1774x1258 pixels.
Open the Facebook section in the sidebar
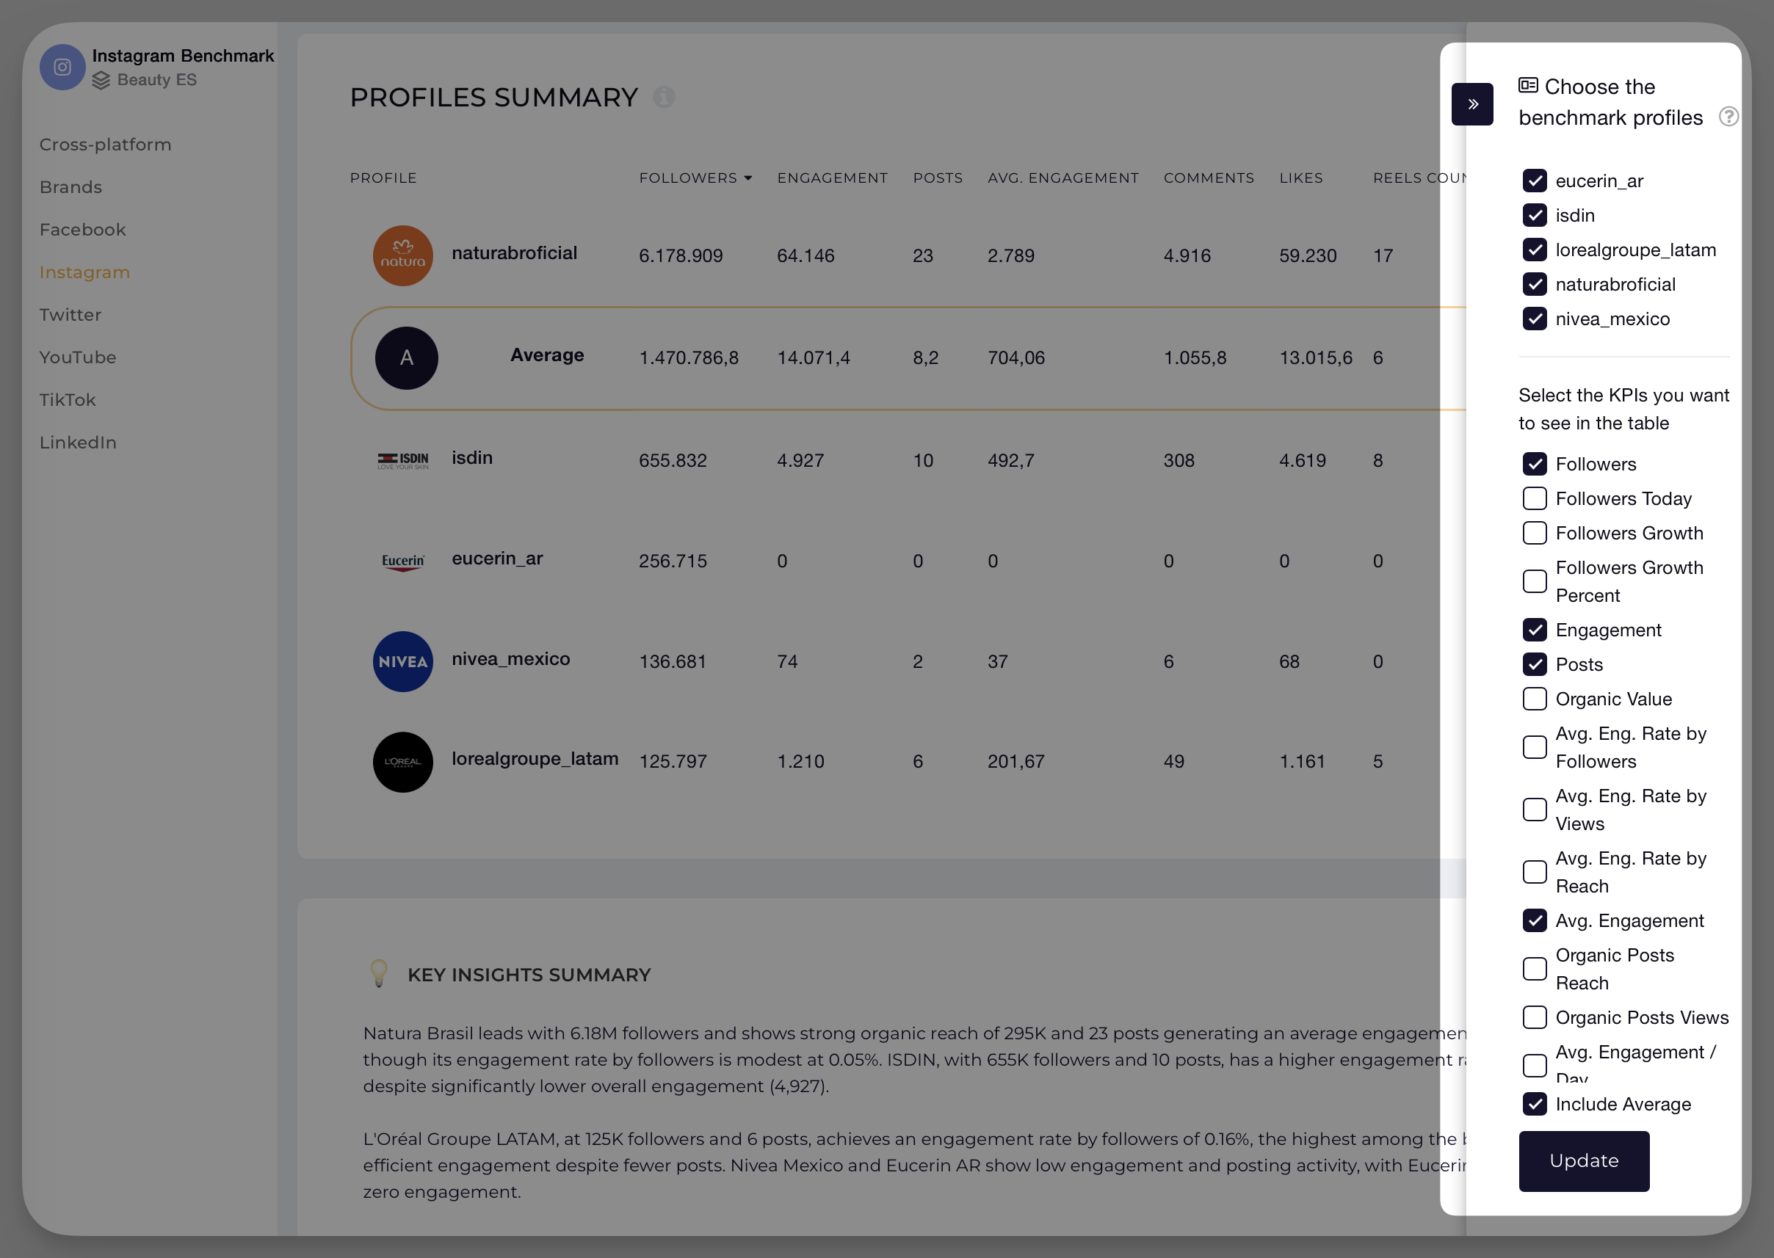click(82, 229)
